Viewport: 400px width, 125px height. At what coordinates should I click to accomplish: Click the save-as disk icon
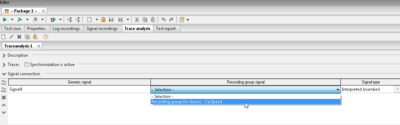tap(121, 20)
